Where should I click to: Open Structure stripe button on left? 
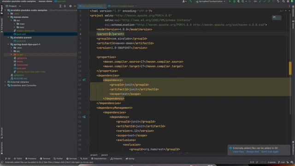point(2,133)
